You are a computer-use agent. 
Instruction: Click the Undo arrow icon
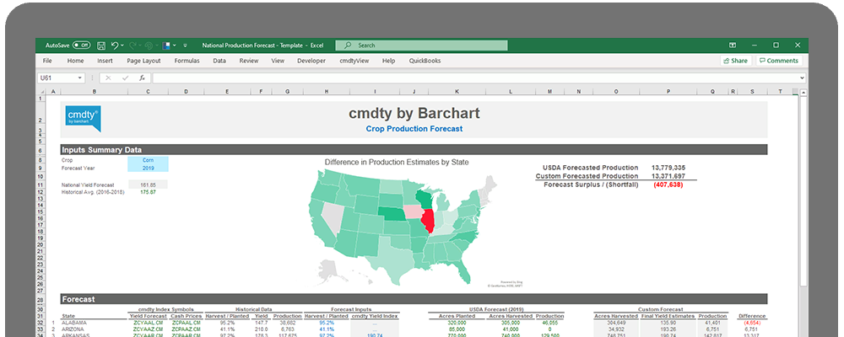(x=115, y=45)
